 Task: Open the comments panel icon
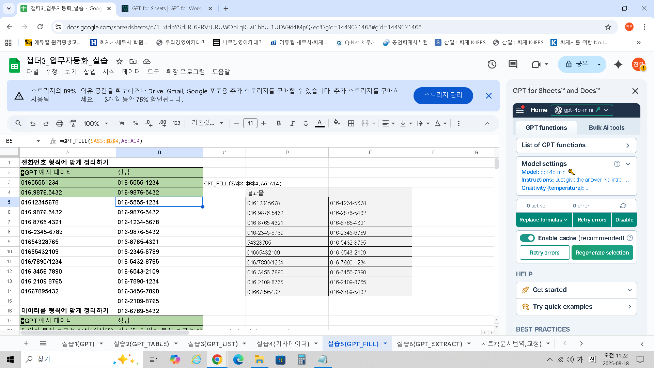coord(513,64)
